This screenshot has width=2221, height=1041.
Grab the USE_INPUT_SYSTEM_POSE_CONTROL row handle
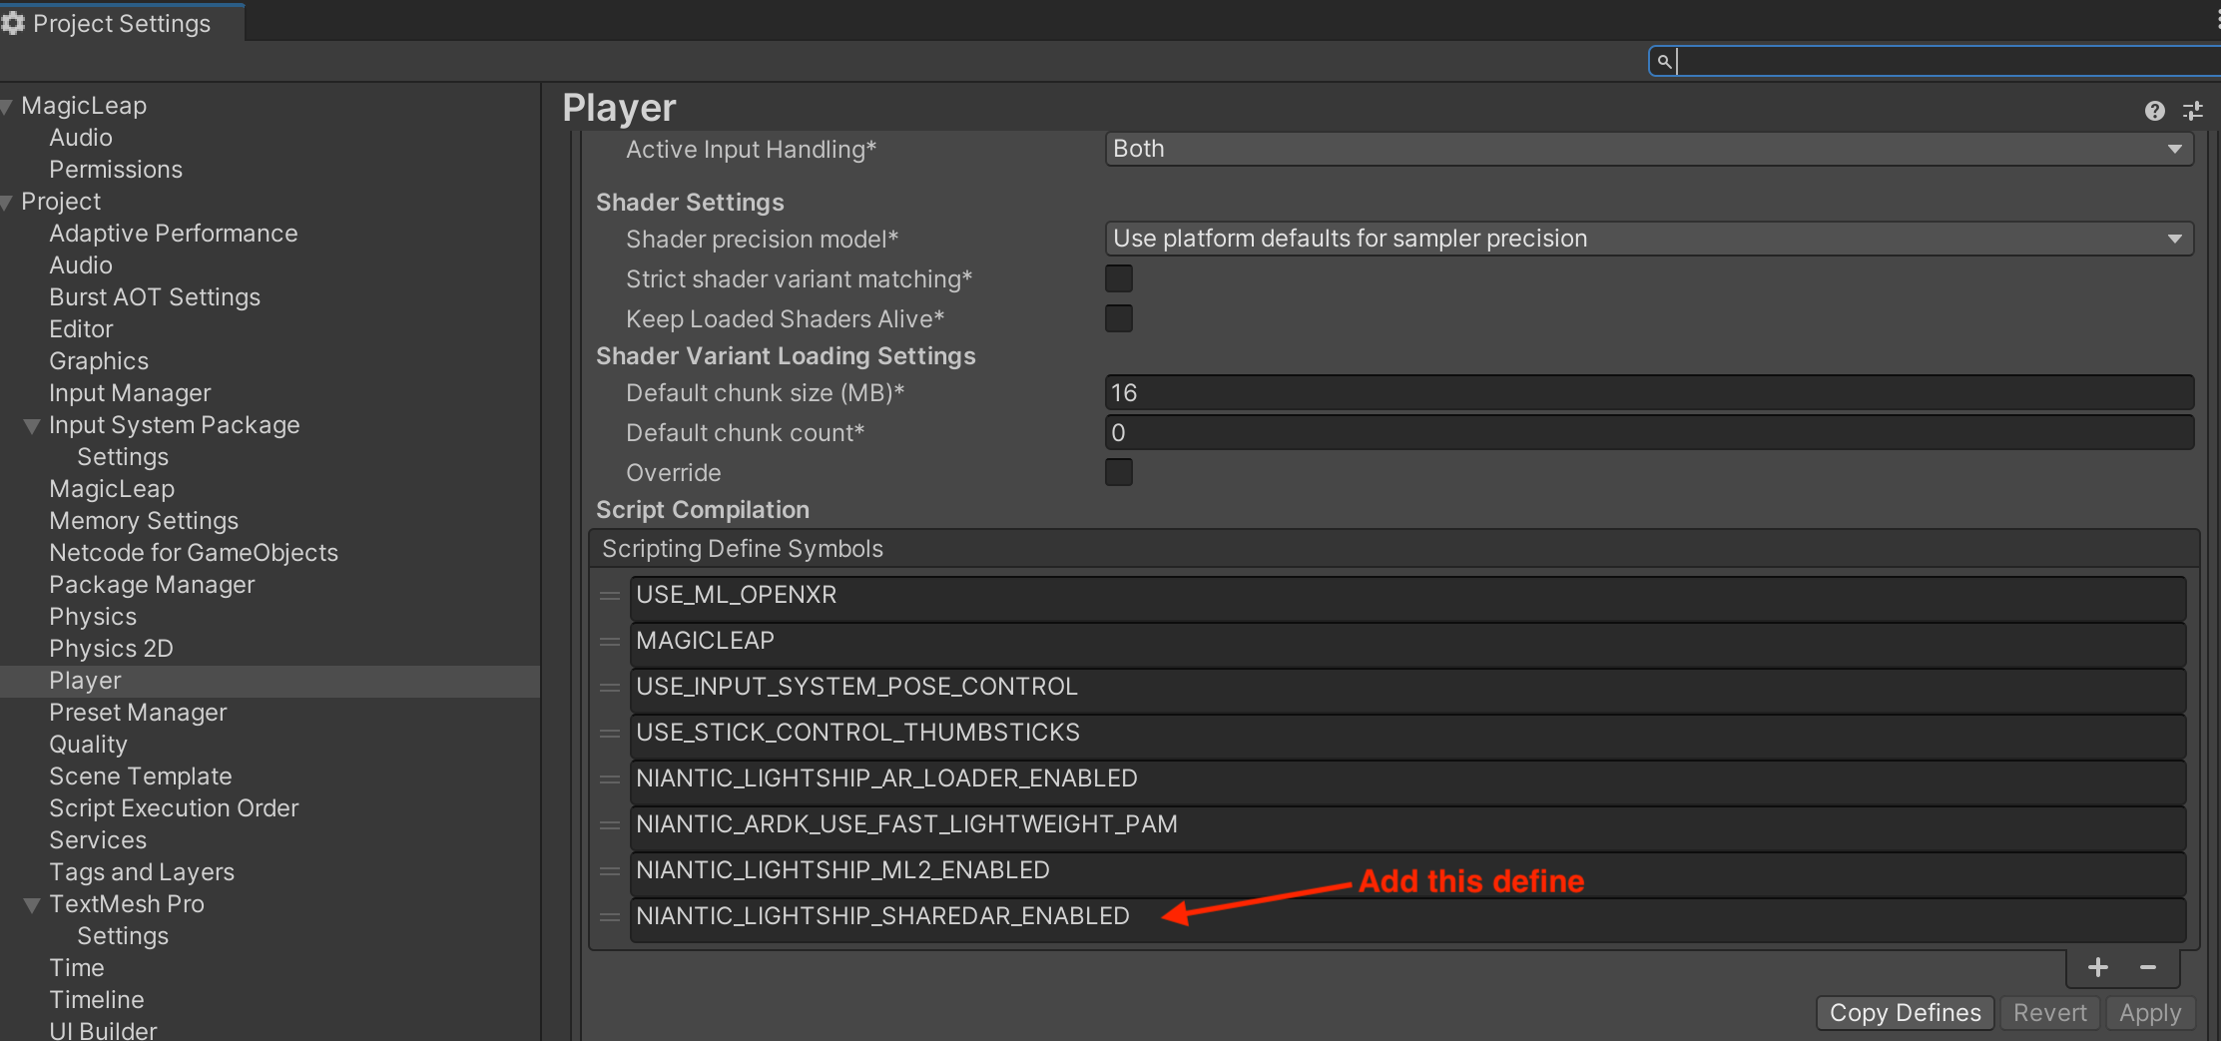click(610, 688)
